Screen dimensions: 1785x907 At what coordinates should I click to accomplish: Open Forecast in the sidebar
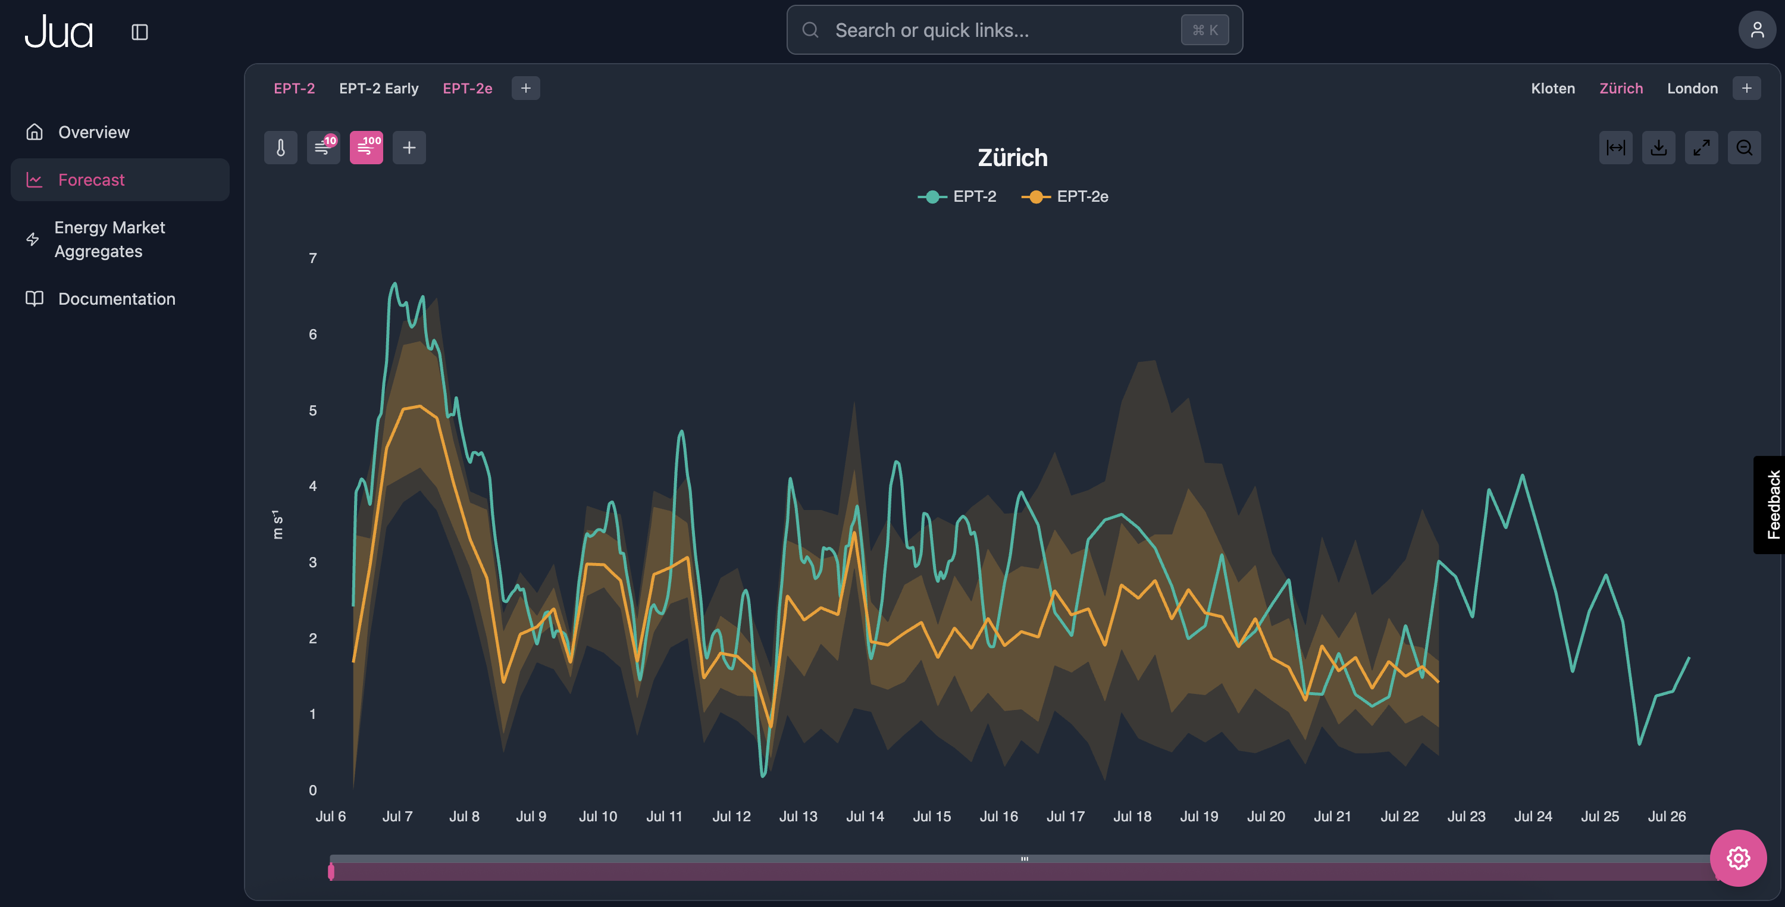120,180
